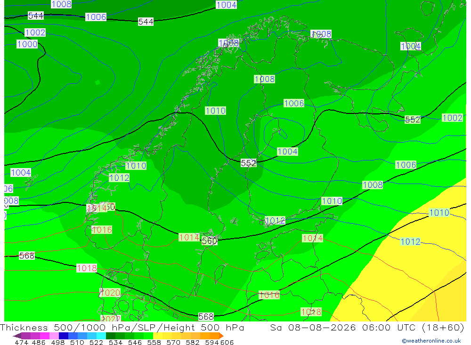Click the darkest green legend swatch
This screenshot has width=471, height=345.
(111, 336)
